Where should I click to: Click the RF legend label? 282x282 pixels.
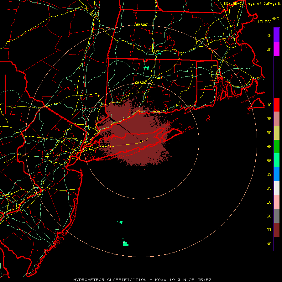click(269, 35)
